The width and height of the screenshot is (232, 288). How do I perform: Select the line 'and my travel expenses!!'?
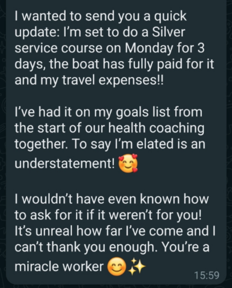(x=89, y=80)
